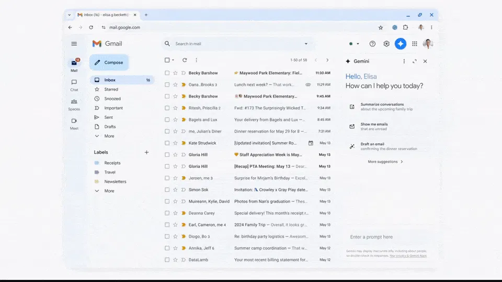The image size is (502, 282).
Task: Select the Kate Strudwick email checkbox
Action: [167, 143]
